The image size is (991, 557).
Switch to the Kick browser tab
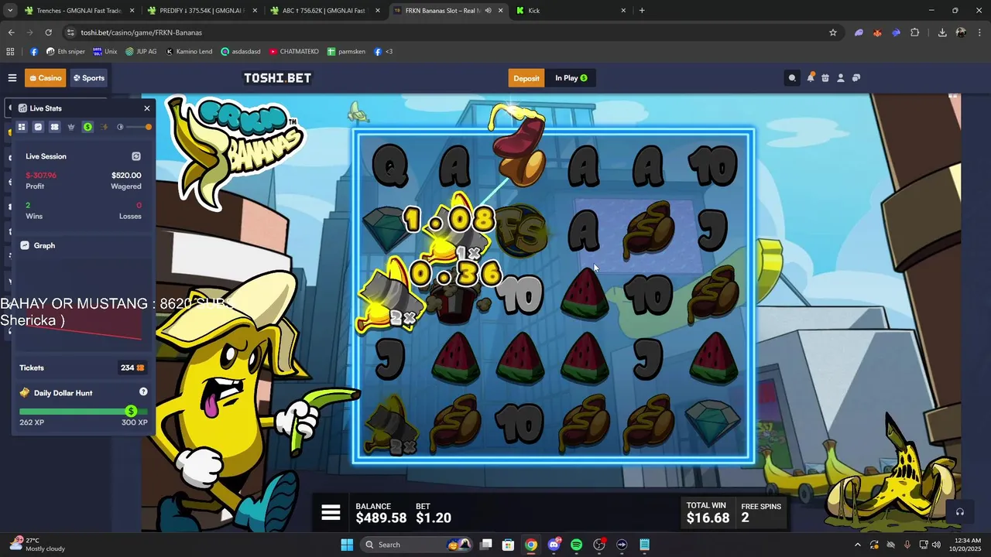point(571,11)
